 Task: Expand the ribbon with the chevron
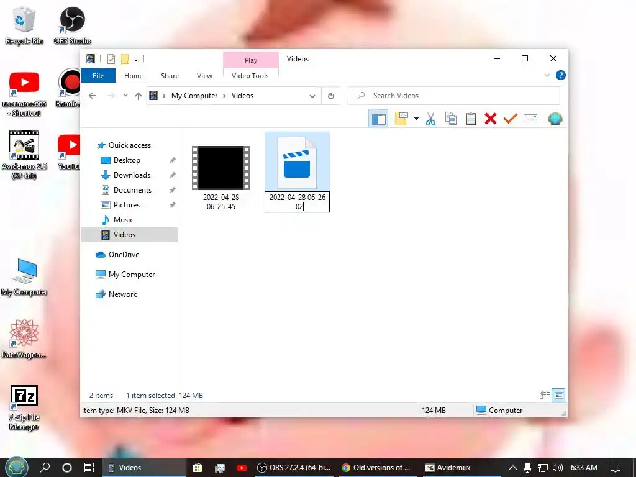coord(547,75)
